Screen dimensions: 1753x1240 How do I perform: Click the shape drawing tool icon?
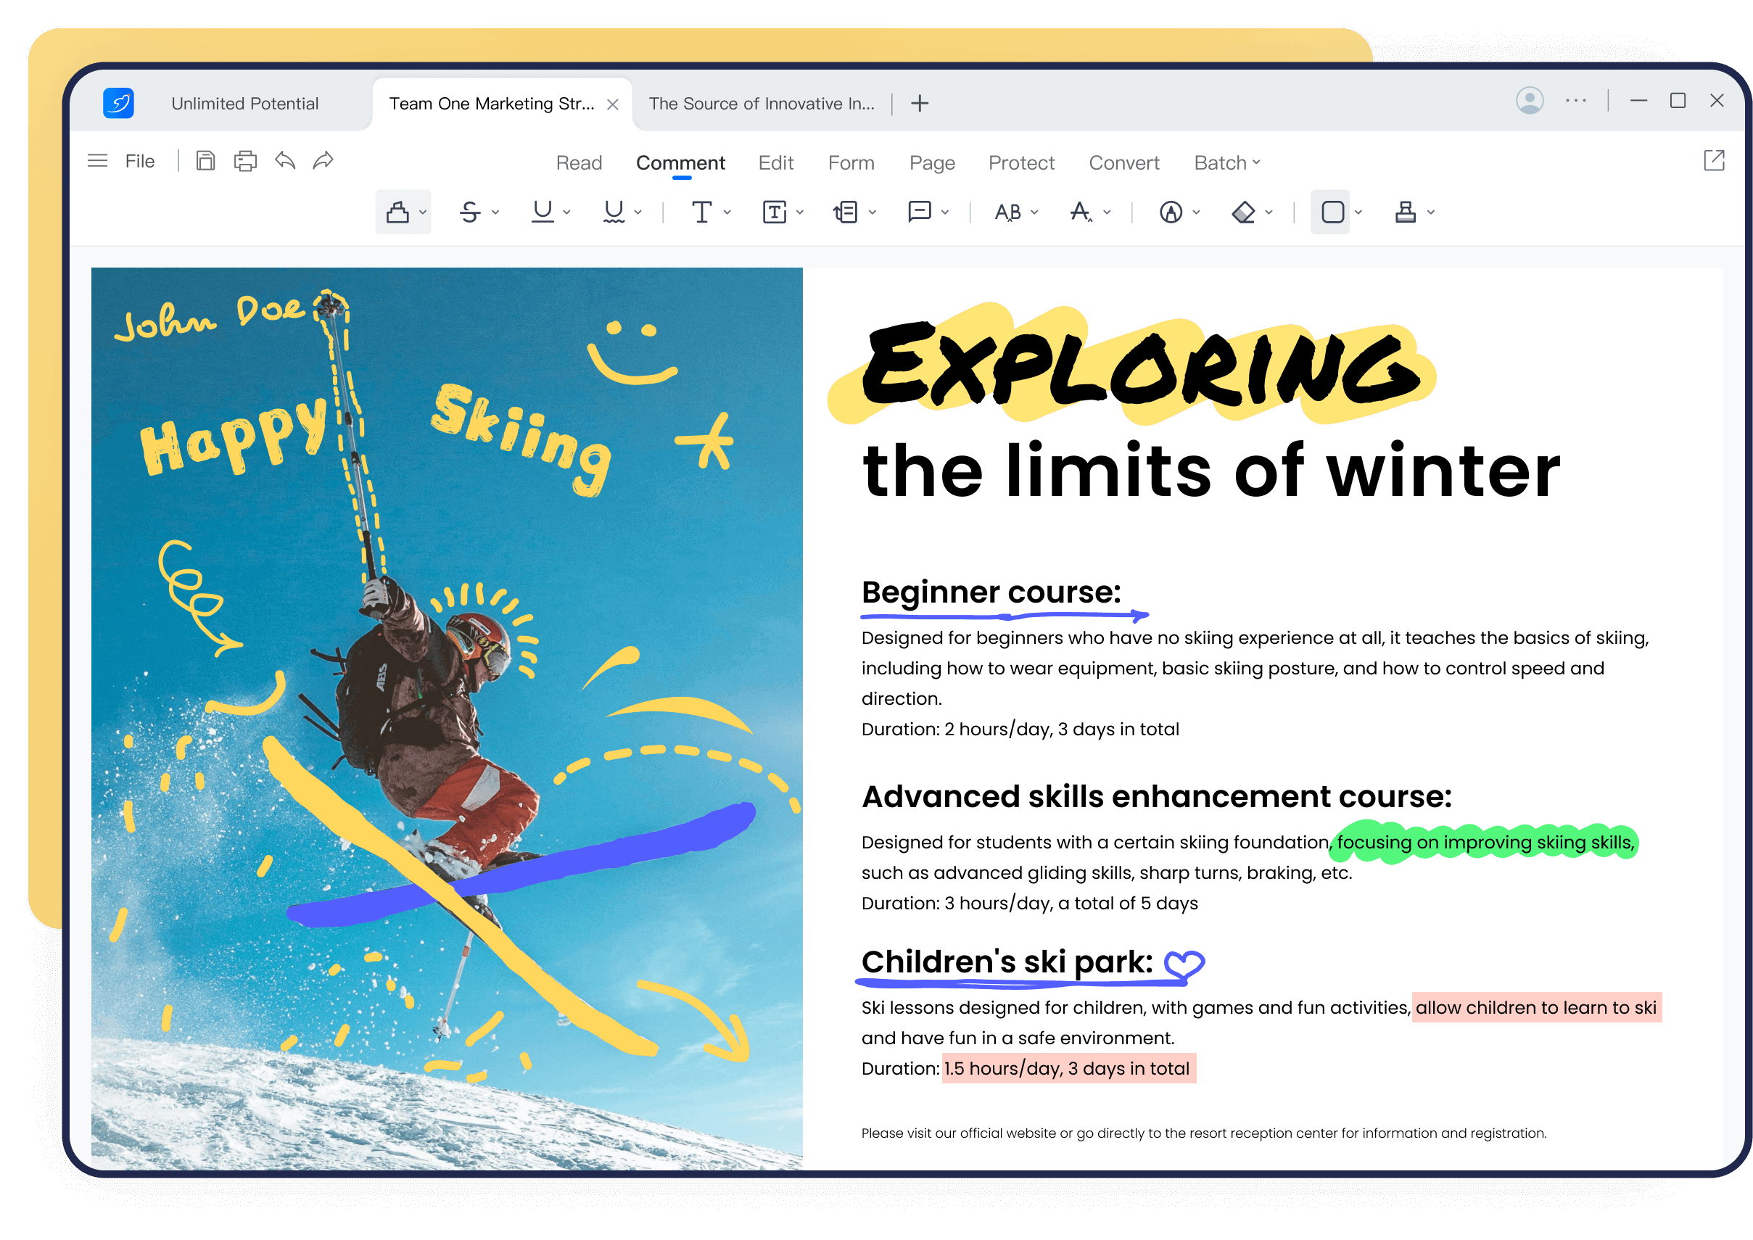(x=1330, y=212)
